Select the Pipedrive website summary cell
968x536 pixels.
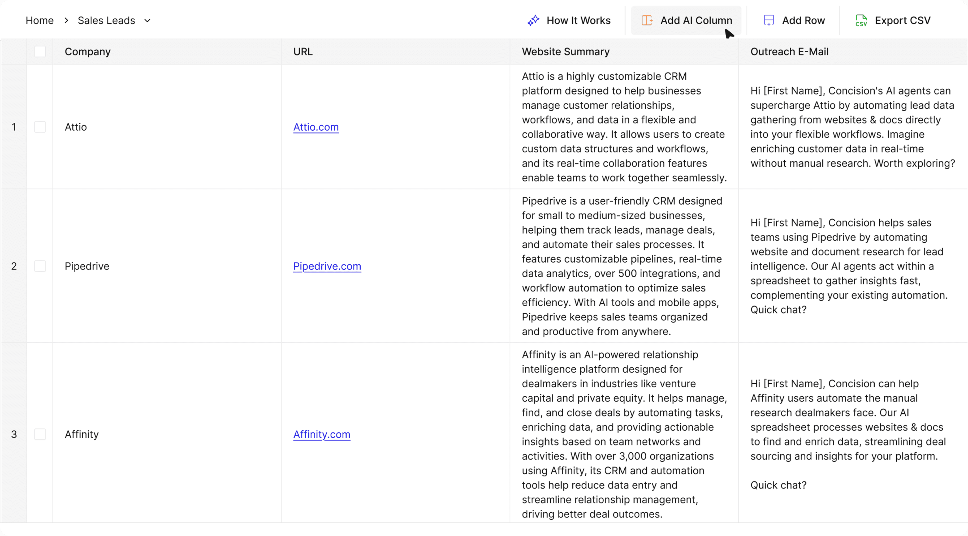click(624, 266)
